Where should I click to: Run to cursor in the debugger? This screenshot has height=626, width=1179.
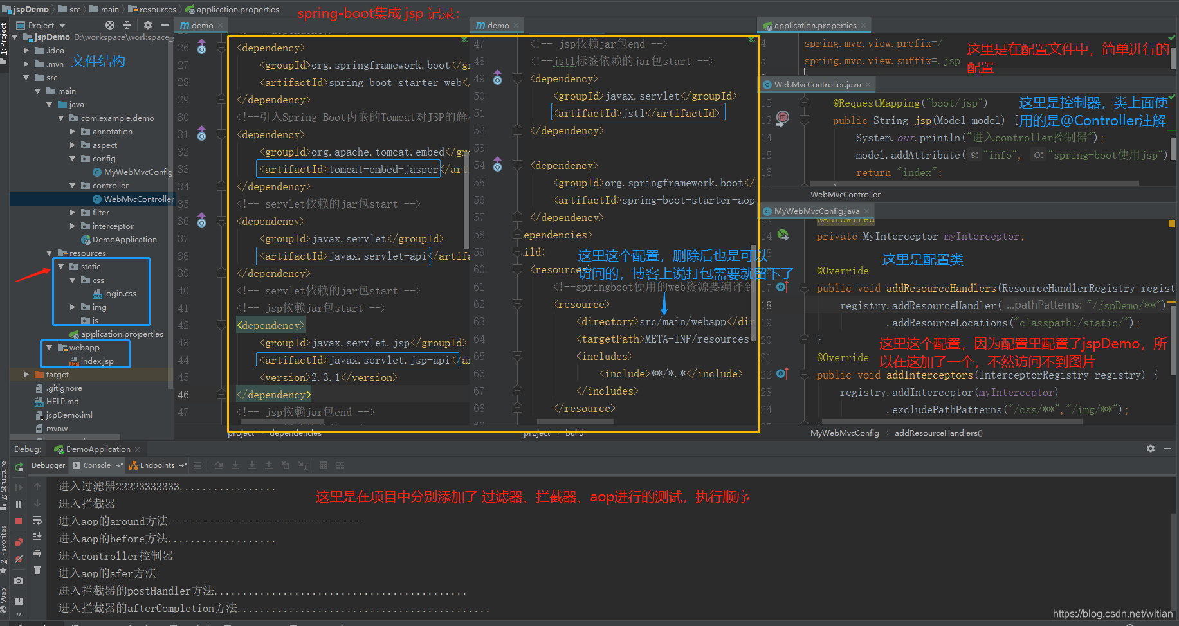click(302, 465)
